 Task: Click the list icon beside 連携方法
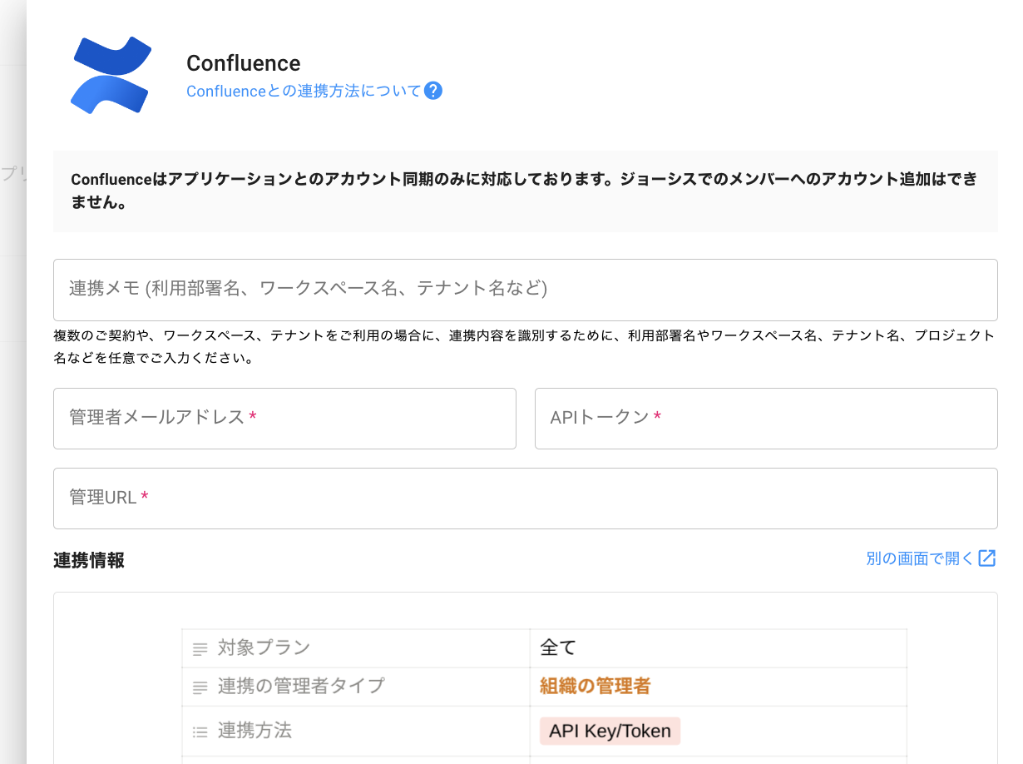coord(200,732)
